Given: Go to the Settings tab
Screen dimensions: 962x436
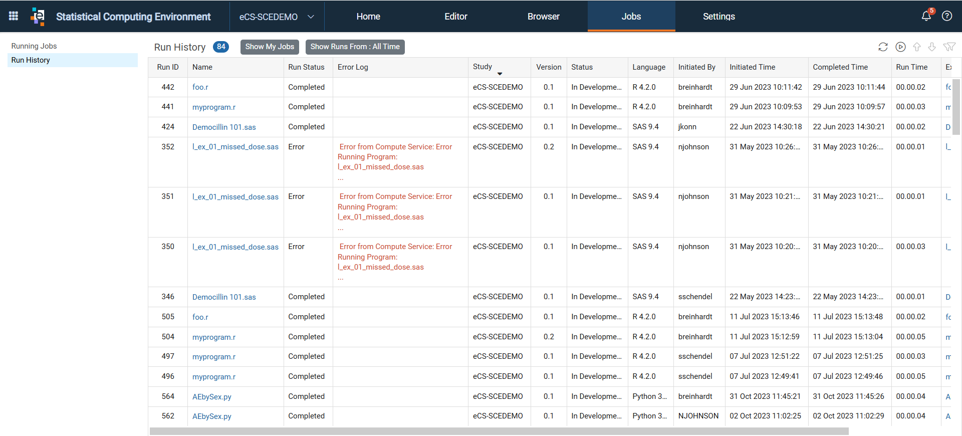Looking at the screenshot, I should (719, 17).
